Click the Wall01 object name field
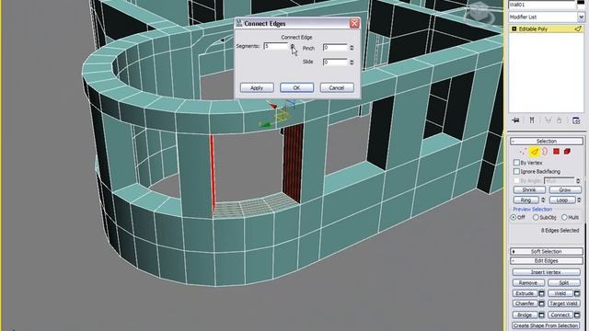 point(542,5)
